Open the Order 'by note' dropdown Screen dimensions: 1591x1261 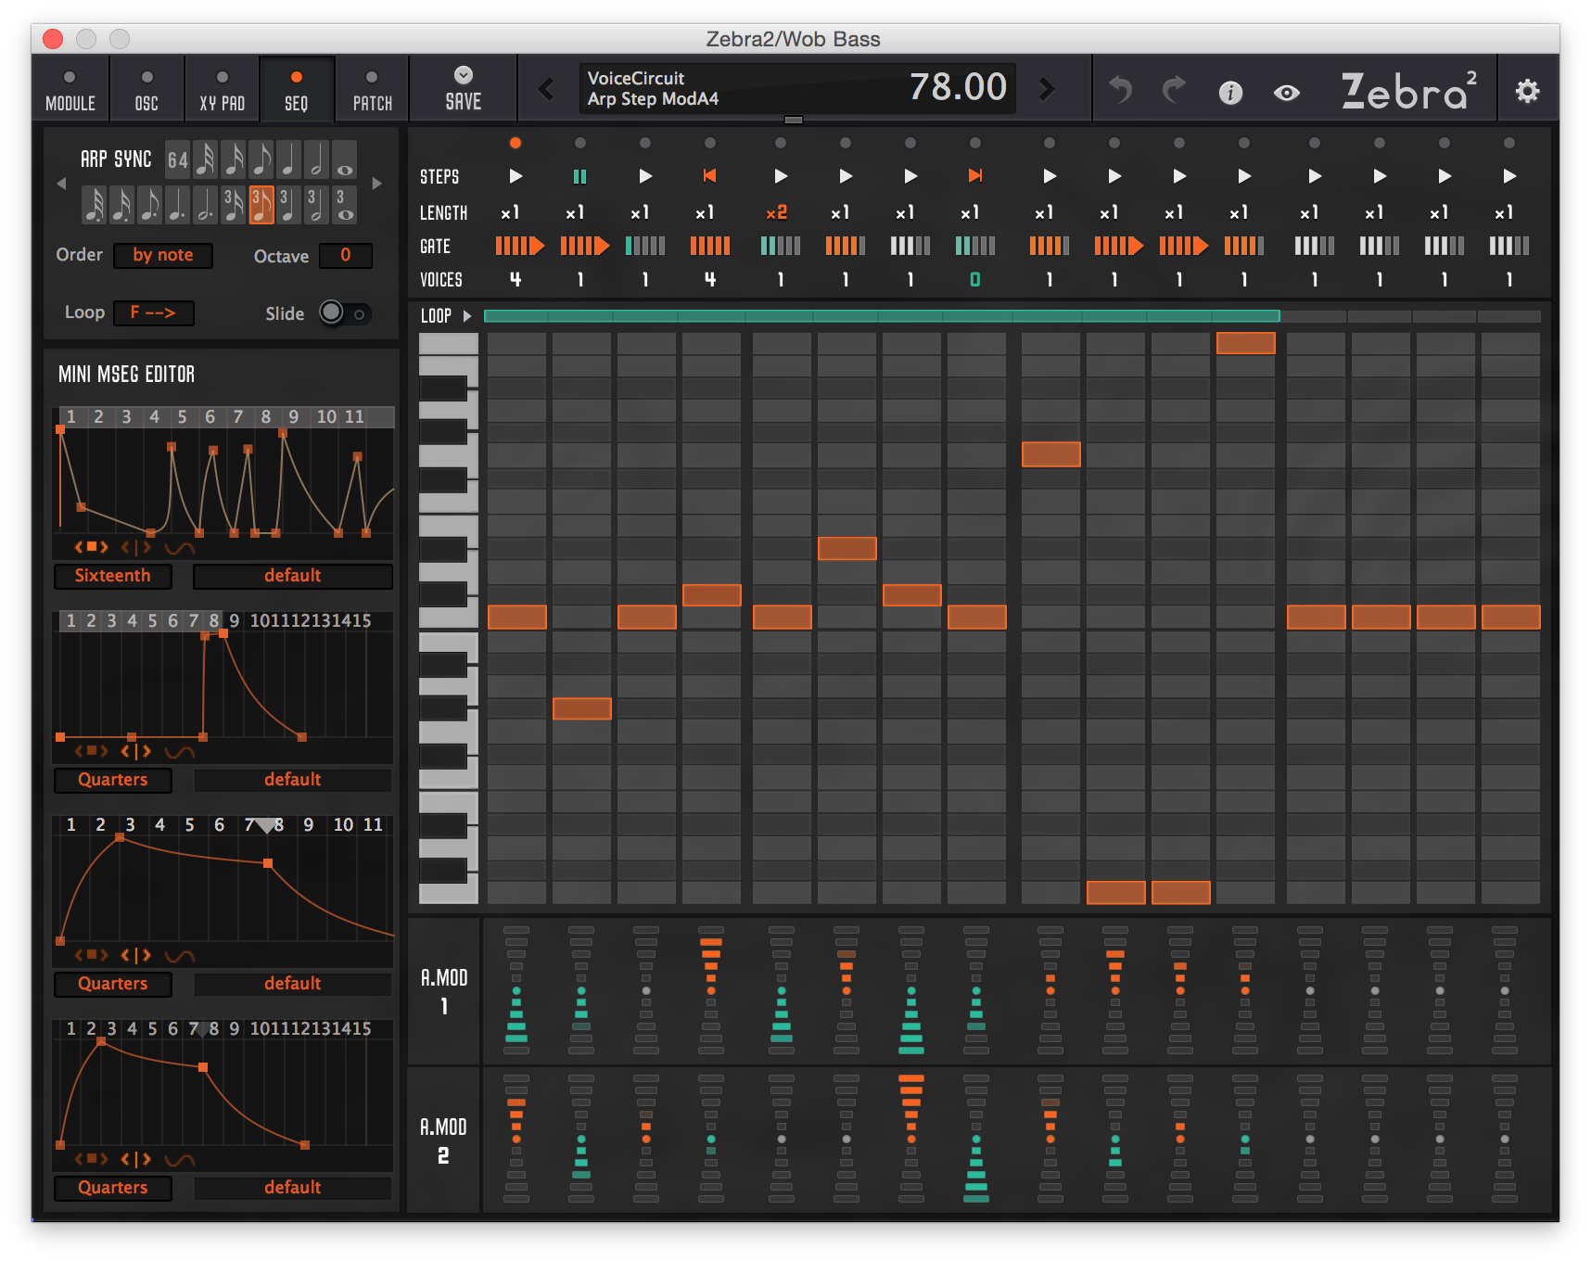[163, 255]
